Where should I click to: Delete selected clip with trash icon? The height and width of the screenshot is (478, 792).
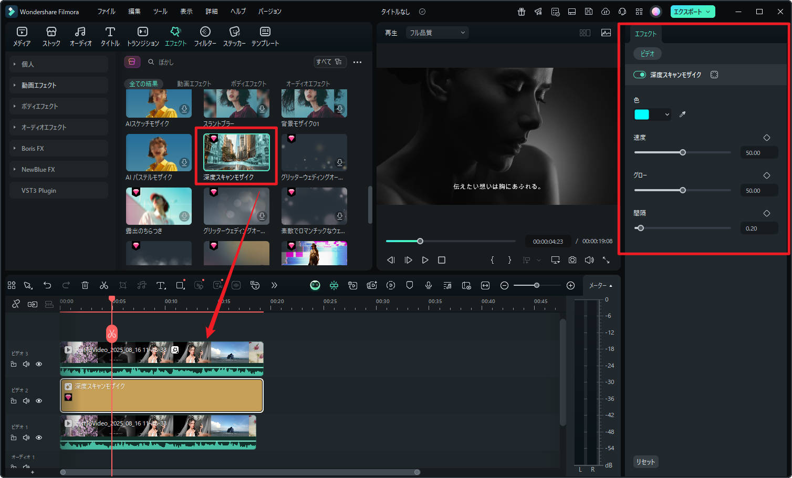point(85,285)
